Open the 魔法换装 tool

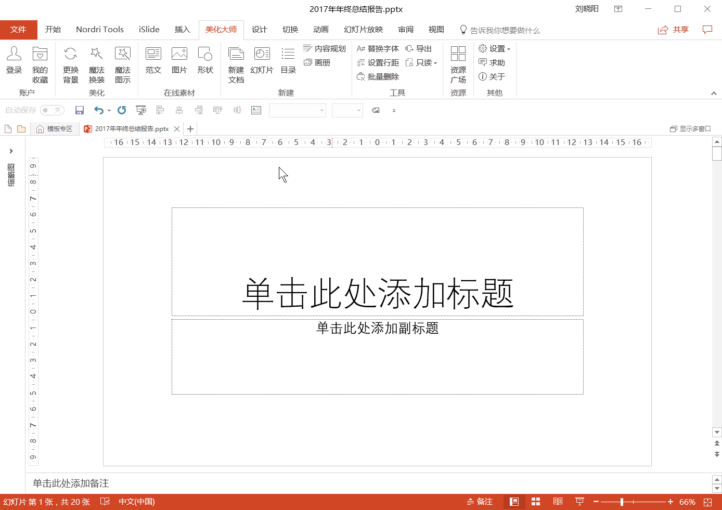tap(96, 63)
